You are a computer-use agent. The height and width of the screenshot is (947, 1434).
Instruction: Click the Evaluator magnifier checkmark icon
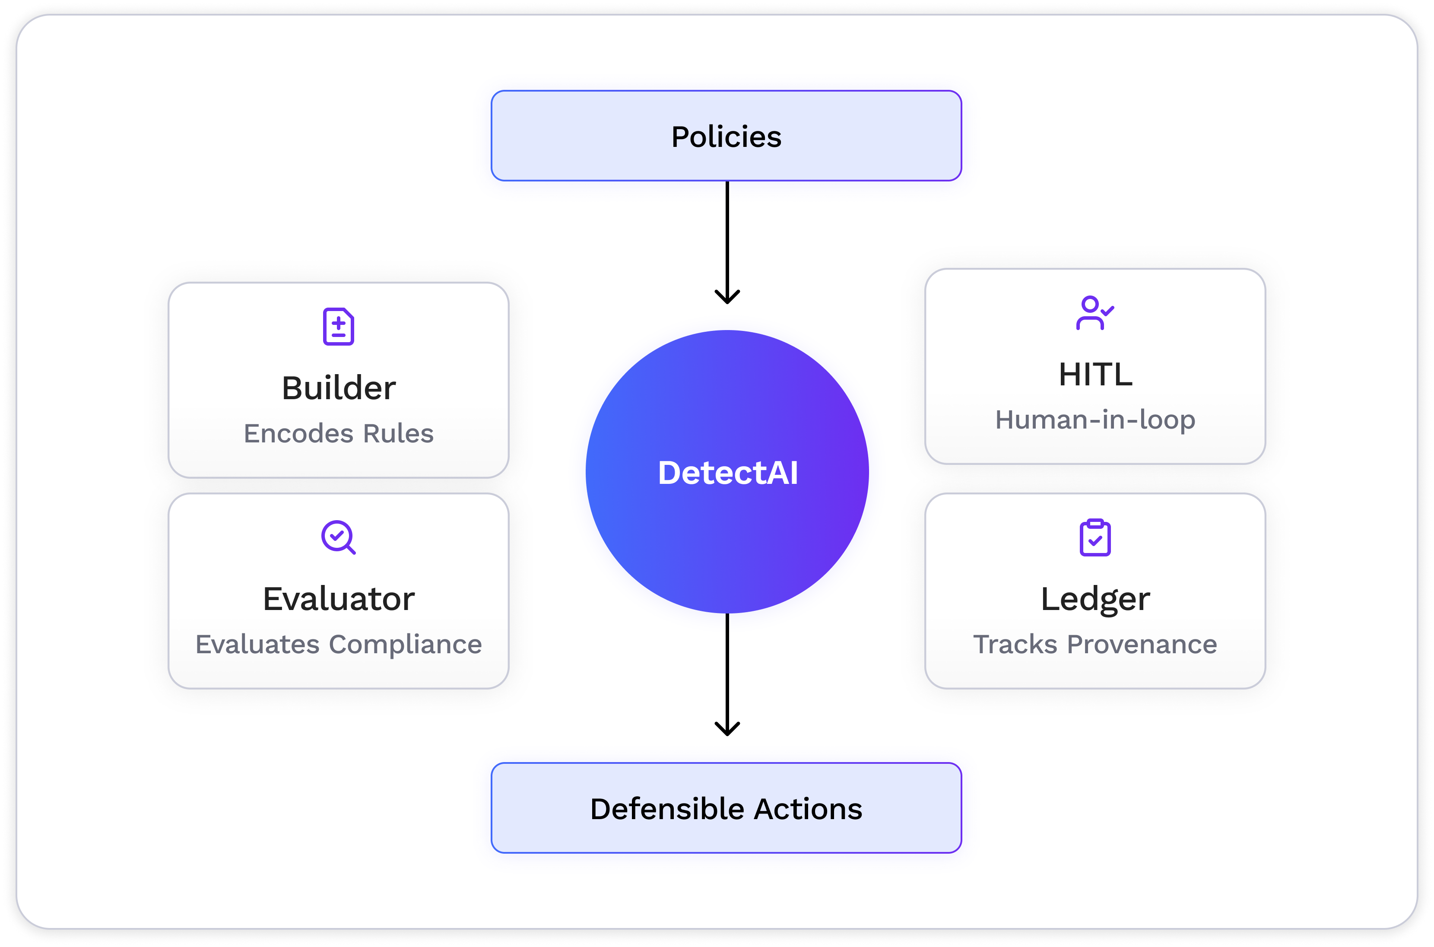click(x=338, y=537)
